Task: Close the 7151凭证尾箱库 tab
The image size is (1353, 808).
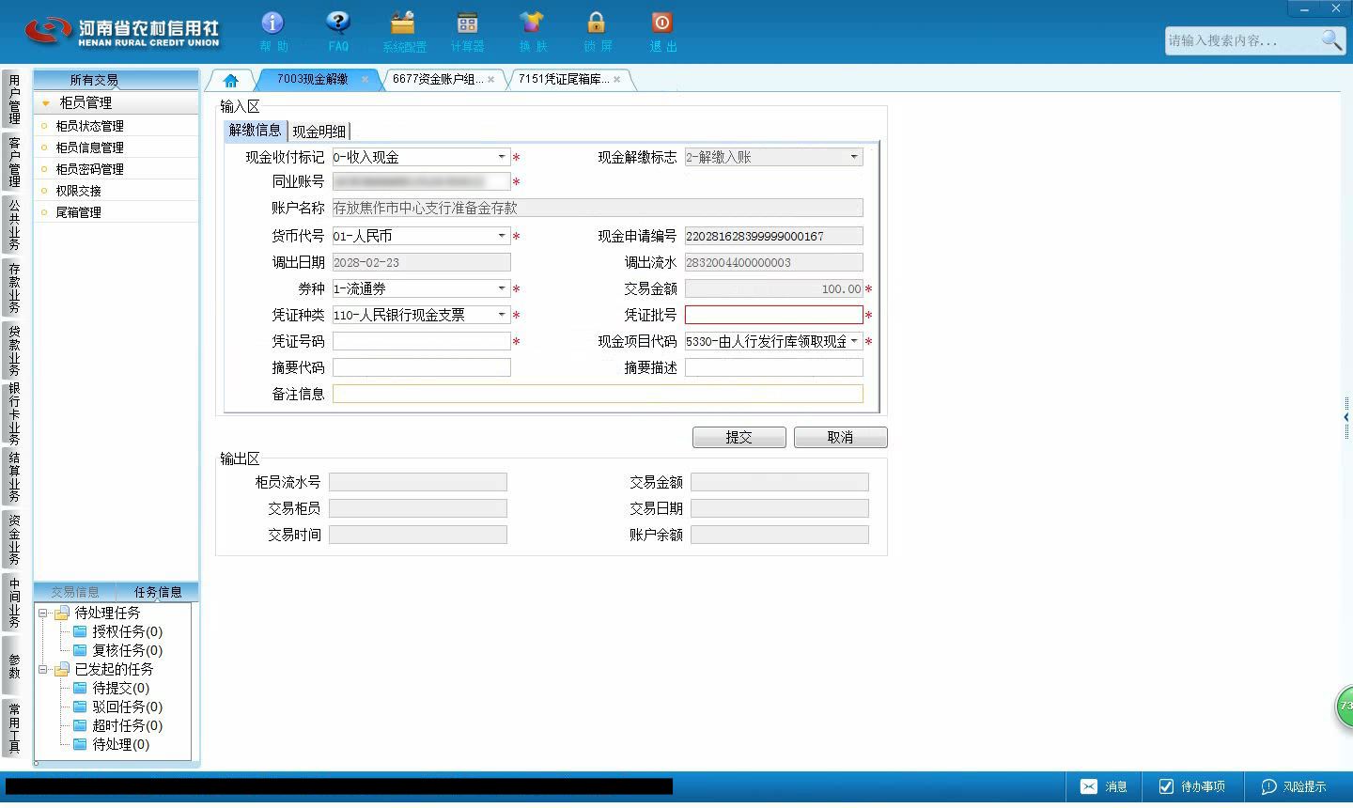Action: click(x=616, y=80)
